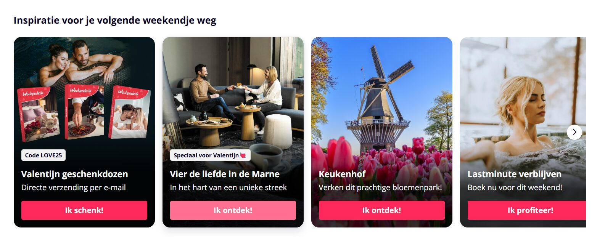Click 'Ik ontdek!' on the Keukenhof card
Image resolution: width=605 pixels, height=237 pixels.
[382, 210]
